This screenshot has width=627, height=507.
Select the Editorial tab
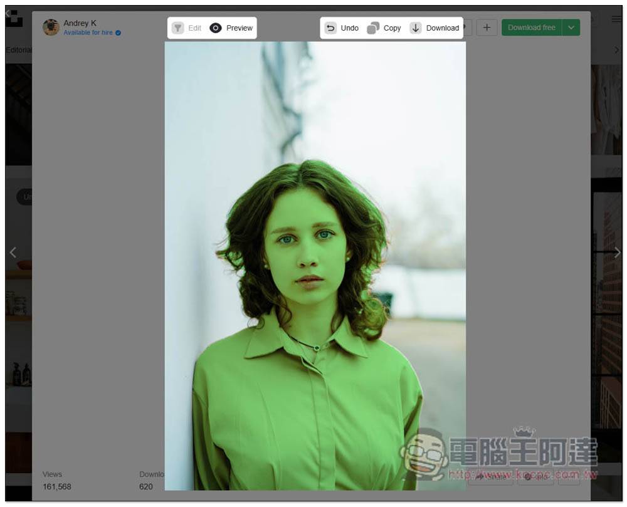[19, 50]
